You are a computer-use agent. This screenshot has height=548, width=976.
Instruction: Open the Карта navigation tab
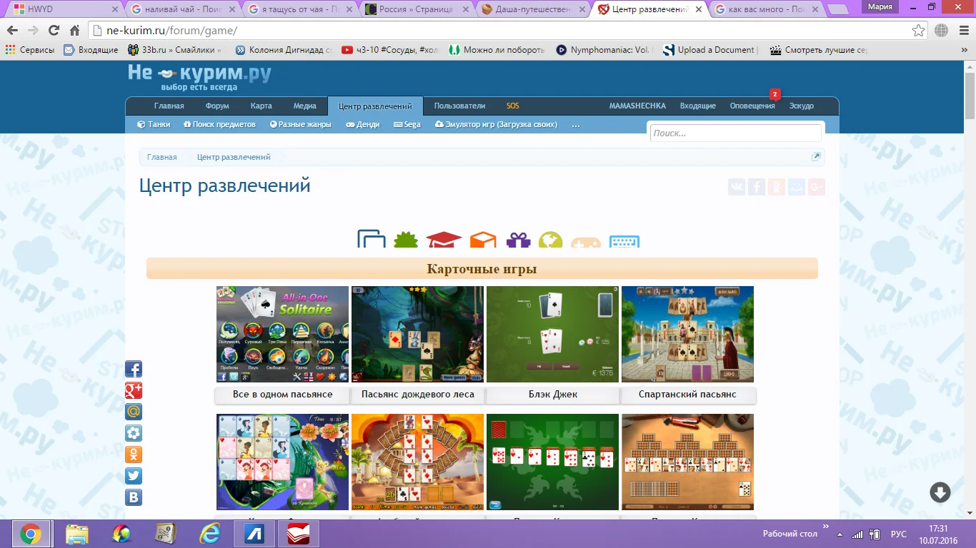[x=262, y=106]
